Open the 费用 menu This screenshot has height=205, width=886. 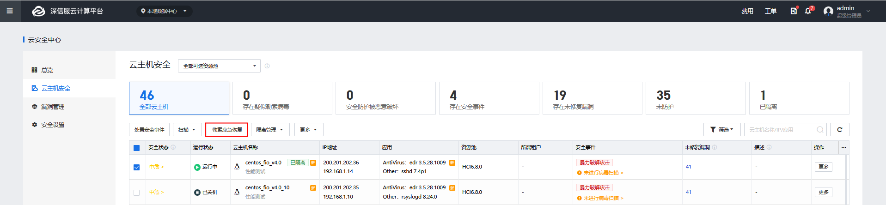click(747, 11)
